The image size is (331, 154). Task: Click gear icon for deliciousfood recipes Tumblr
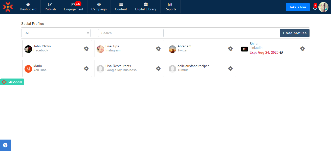230,68
